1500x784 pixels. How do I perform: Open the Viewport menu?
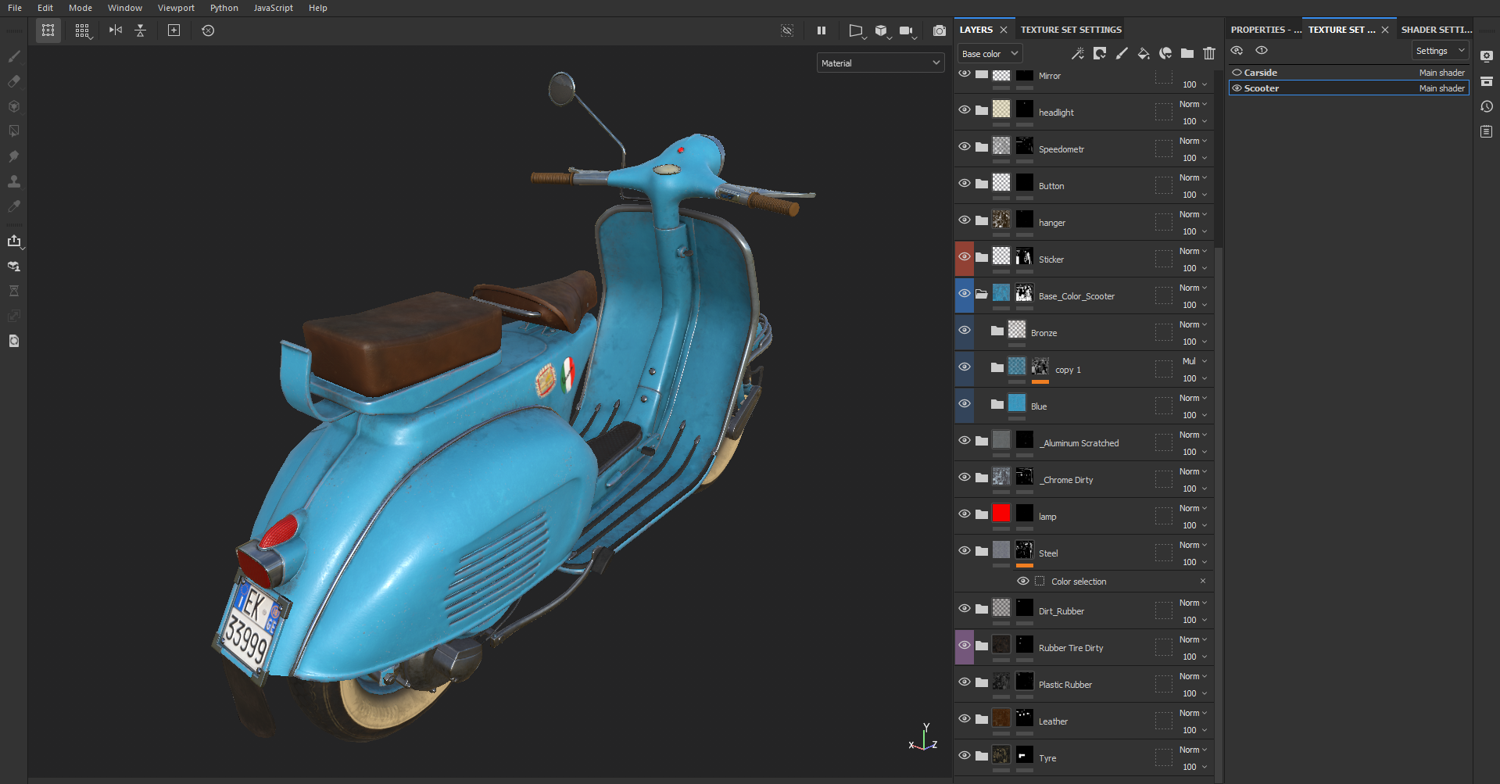[x=176, y=8]
